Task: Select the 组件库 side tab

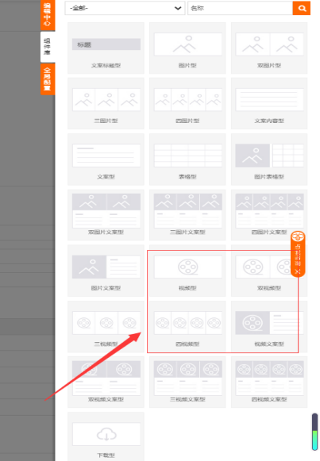Action: 48,47
